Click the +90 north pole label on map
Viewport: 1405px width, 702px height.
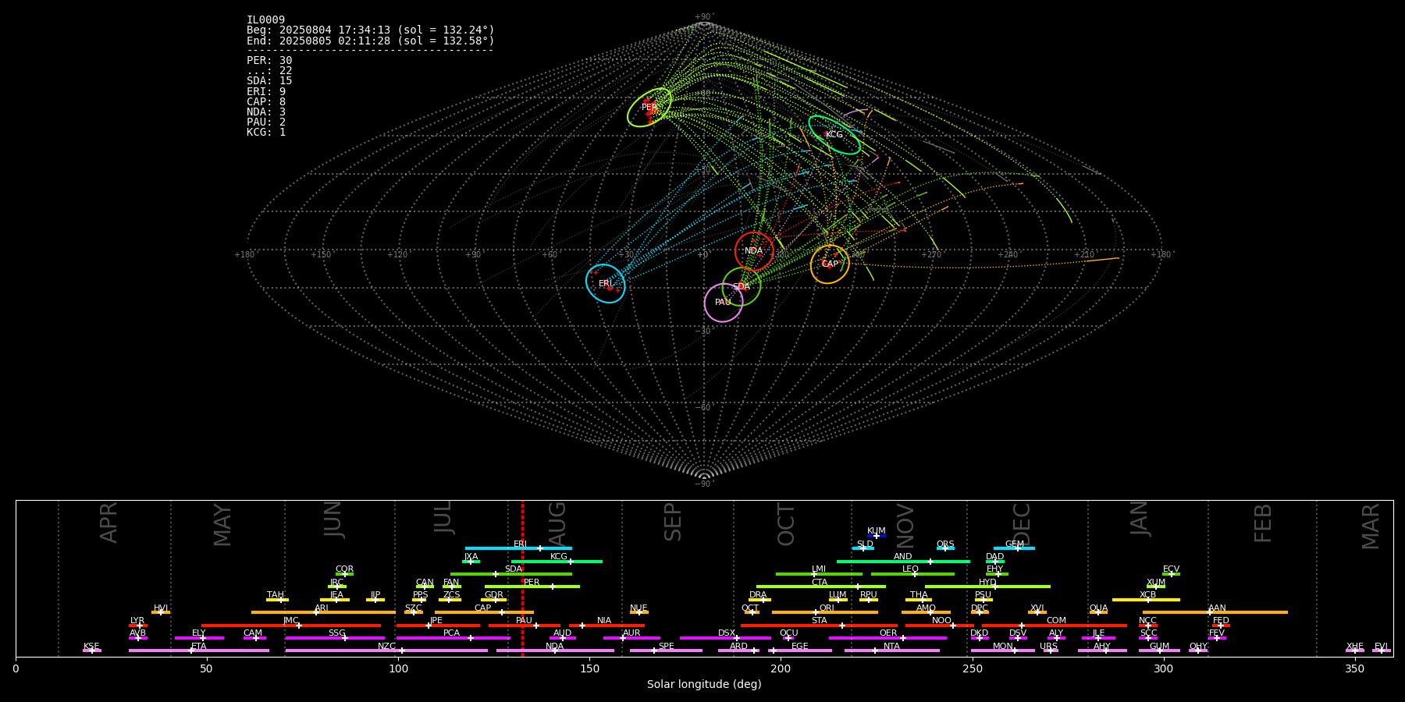pyautogui.click(x=704, y=17)
